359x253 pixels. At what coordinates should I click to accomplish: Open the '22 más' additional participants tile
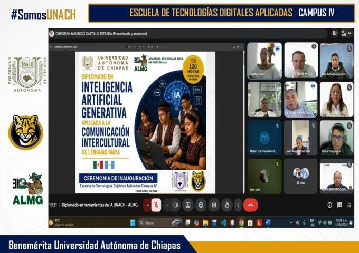pos(300,176)
